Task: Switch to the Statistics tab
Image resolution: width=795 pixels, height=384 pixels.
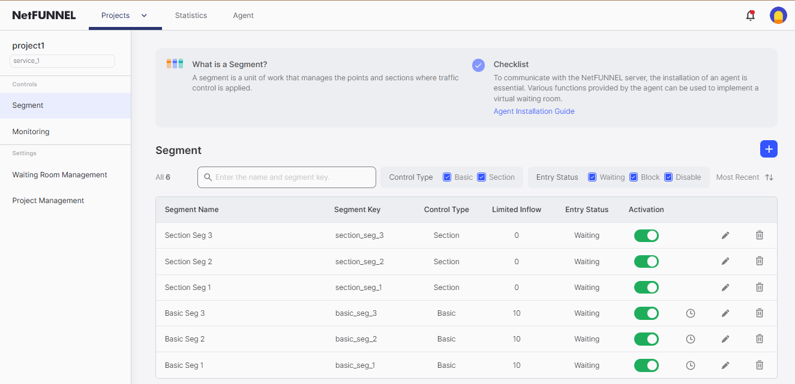Action: coord(191,15)
